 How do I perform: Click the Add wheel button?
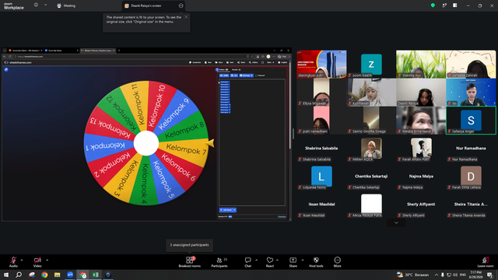226,210
